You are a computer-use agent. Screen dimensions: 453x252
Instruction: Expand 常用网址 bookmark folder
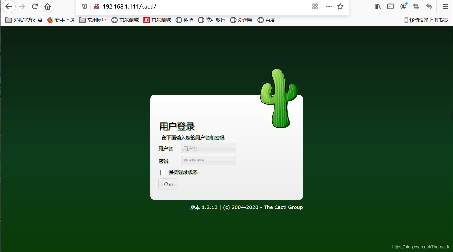tap(93, 20)
